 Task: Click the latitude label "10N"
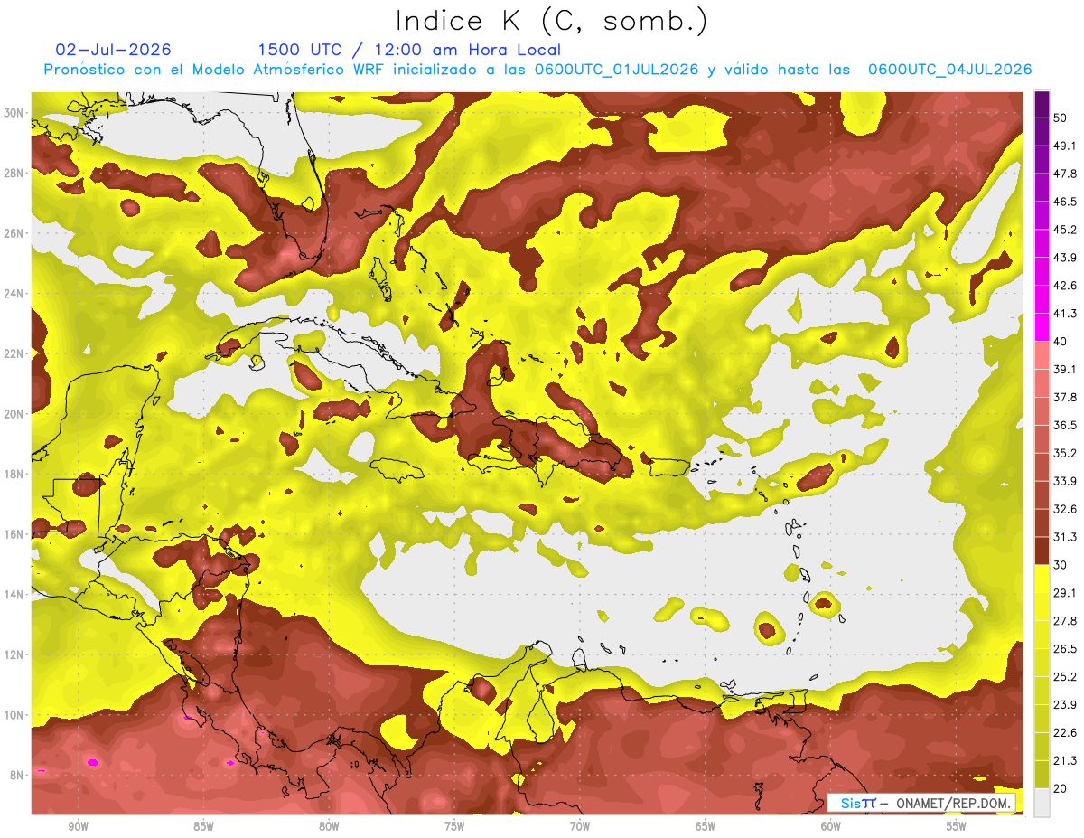pyautogui.click(x=14, y=715)
